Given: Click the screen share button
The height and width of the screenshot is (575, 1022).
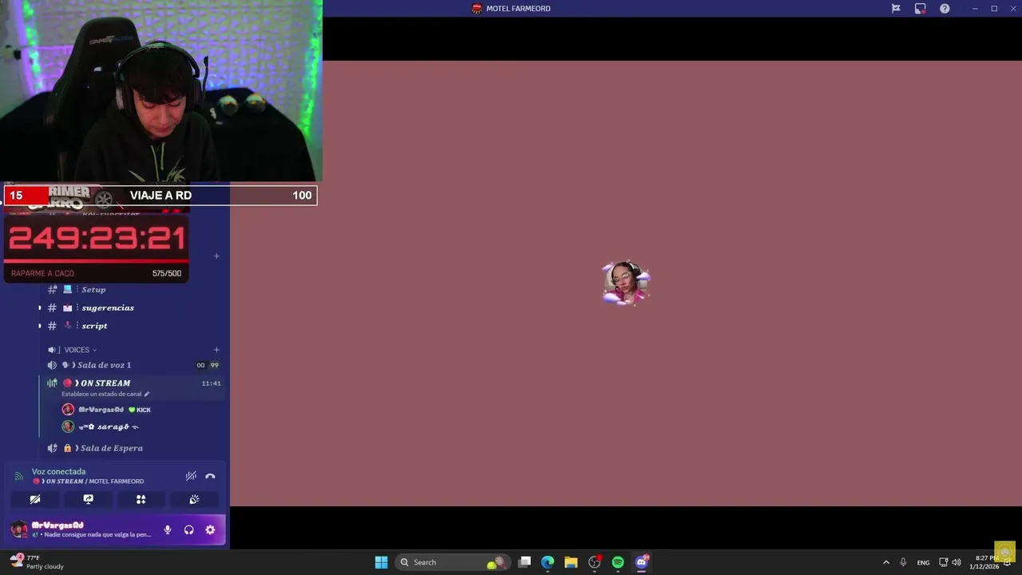Looking at the screenshot, I should [x=88, y=499].
